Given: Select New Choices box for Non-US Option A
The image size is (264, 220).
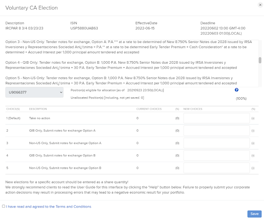Looking at the screenshot, I should click(x=217, y=143).
